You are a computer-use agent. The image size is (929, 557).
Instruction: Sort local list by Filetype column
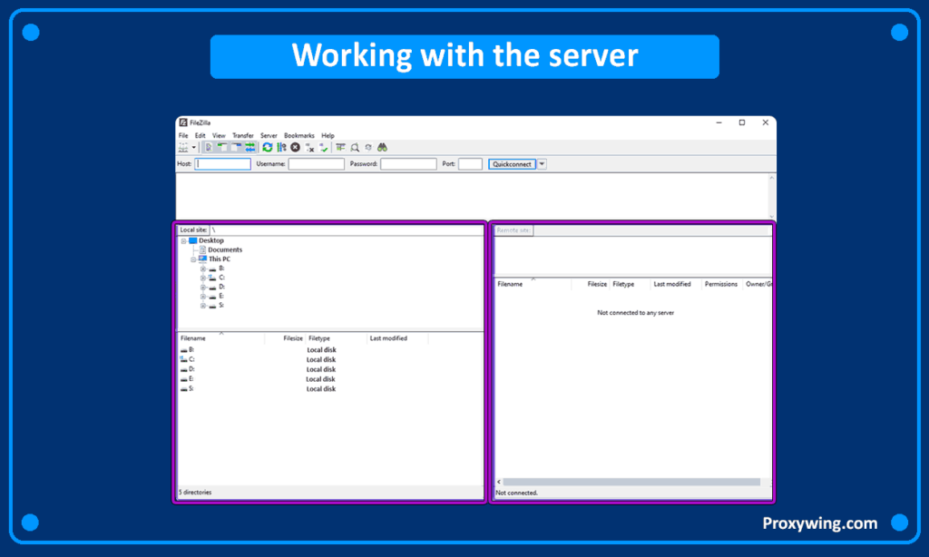click(336, 338)
